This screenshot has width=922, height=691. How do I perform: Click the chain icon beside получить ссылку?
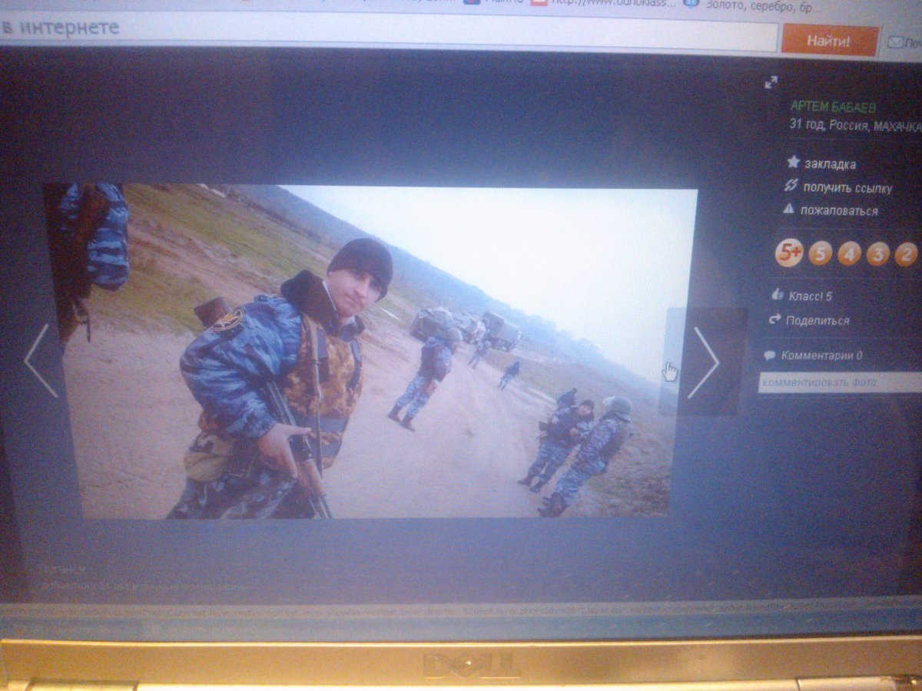[791, 185]
